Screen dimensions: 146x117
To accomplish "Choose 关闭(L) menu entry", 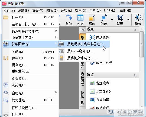I will tap(31, 52).
